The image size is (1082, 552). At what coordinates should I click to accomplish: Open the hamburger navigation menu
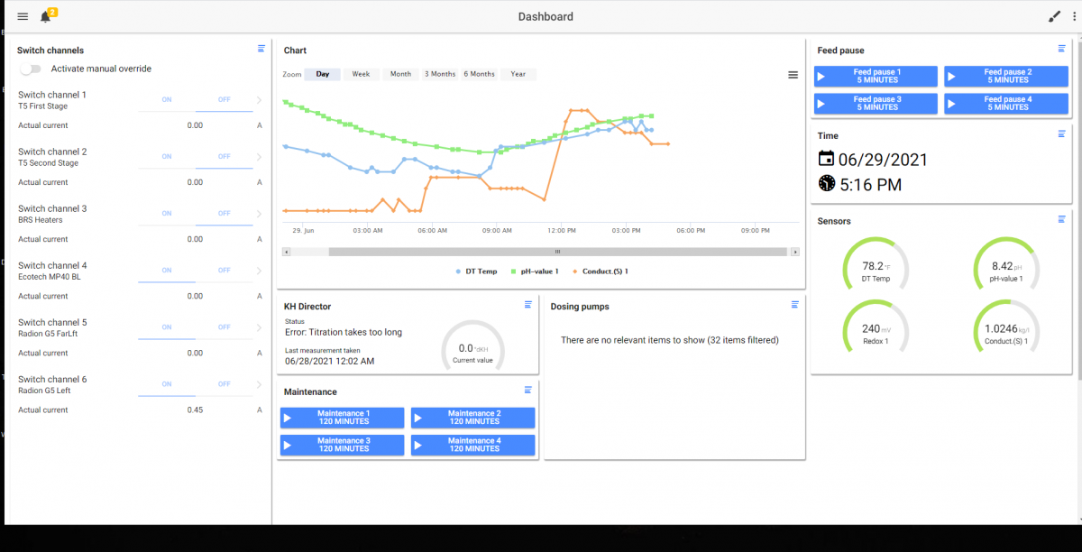click(x=23, y=17)
